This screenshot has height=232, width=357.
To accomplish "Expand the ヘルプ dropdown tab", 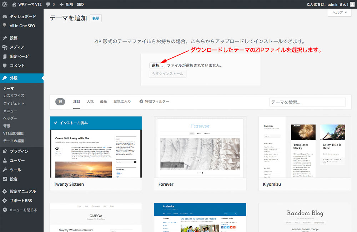I will coord(340,12).
